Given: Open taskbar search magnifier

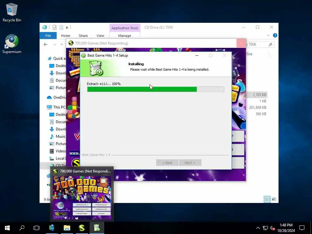Looking at the screenshot, I should (x=22, y=228).
